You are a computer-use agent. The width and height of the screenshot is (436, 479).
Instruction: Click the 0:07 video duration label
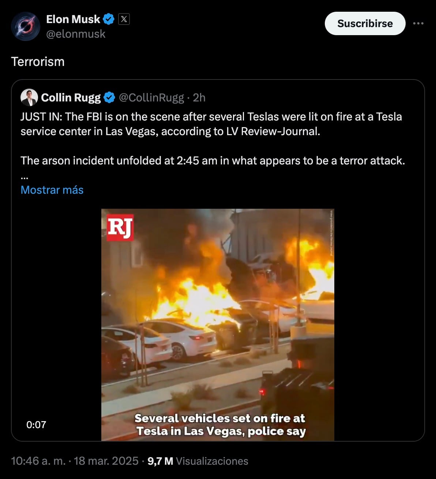click(36, 425)
